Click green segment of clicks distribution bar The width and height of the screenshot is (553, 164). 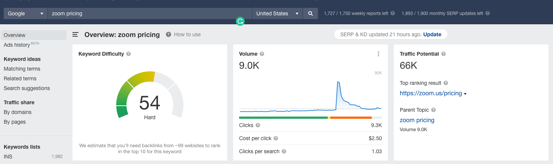pos(283,118)
